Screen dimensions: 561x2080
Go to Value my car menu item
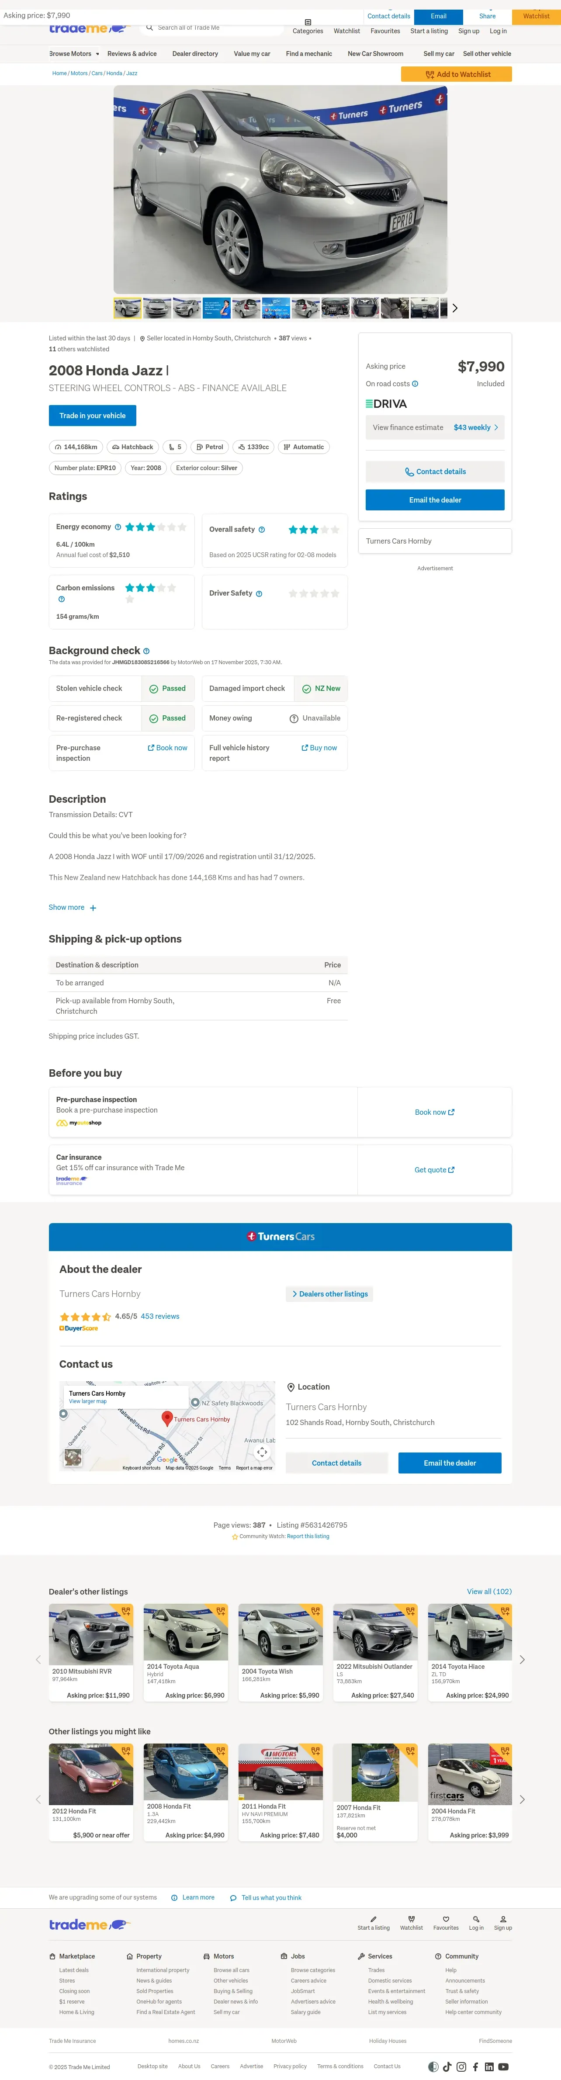pyautogui.click(x=252, y=54)
